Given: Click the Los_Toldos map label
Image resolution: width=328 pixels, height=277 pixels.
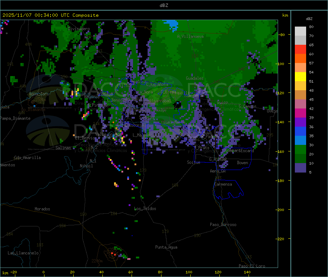Looking at the screenshot, I should point(145,209).
